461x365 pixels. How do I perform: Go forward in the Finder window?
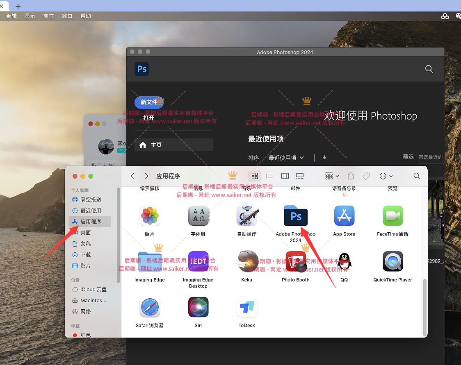(x=146, y=176)
